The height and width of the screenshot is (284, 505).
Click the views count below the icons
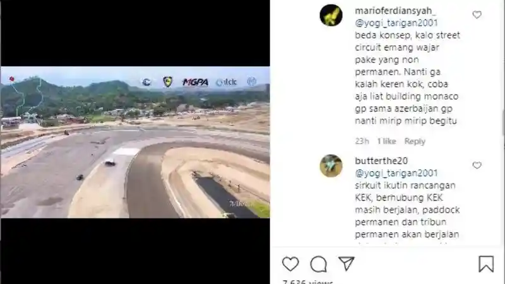(307, 281)
